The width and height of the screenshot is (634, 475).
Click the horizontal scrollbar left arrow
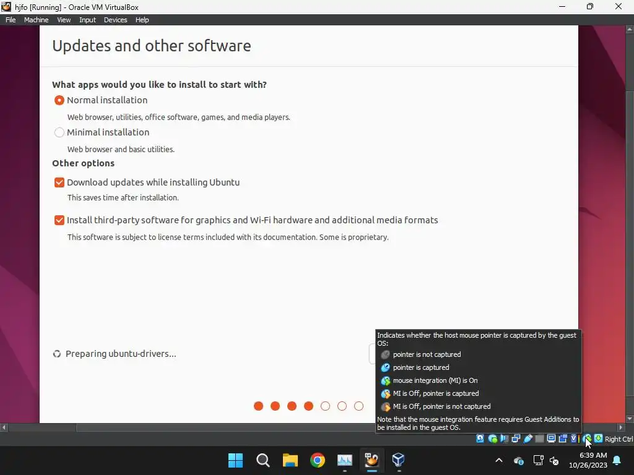point(4,427)
